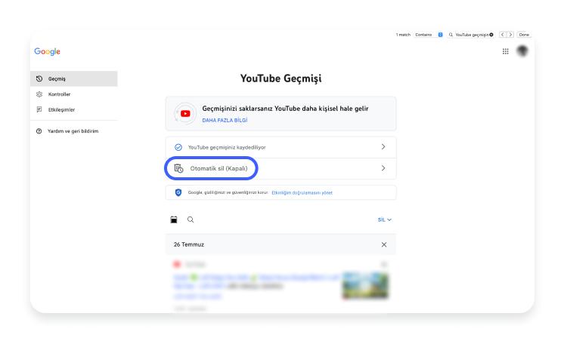Viewport: 567px width, 344px height.
Task: Clear the find bar search text
Action: 491,35
